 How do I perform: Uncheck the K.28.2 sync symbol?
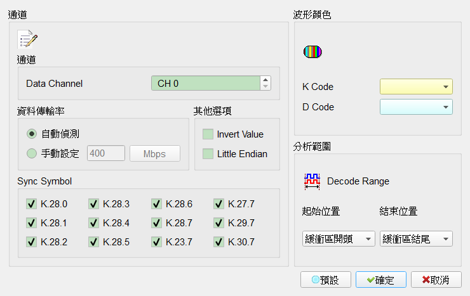click(x=31, y=241)
